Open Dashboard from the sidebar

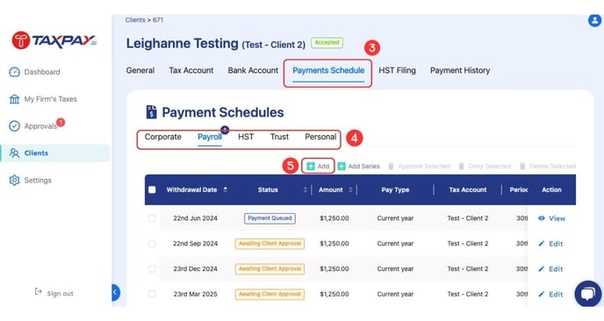tap(34, 72)
